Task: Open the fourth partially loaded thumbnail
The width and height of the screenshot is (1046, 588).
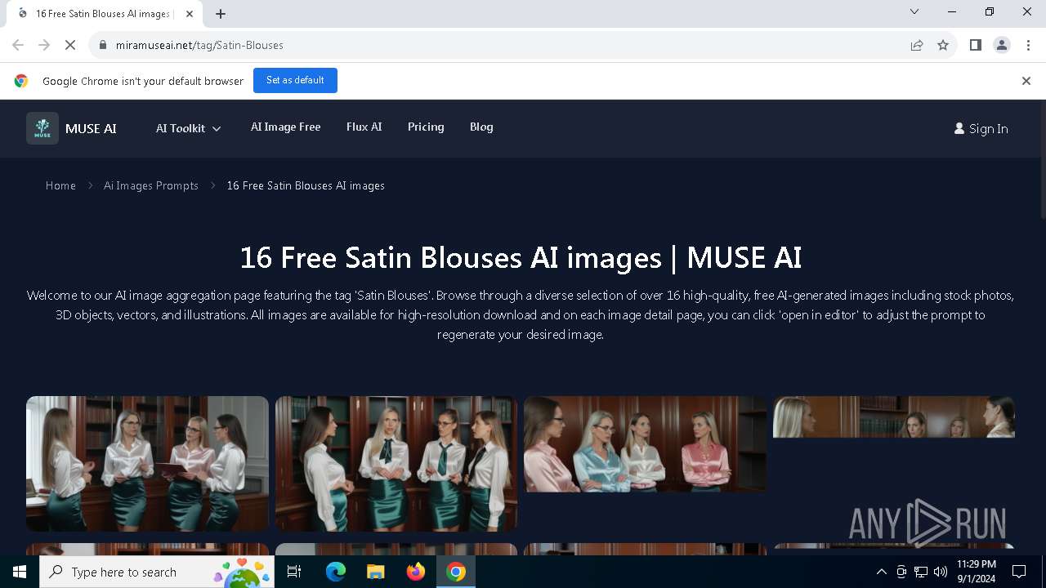Action: 894,417
